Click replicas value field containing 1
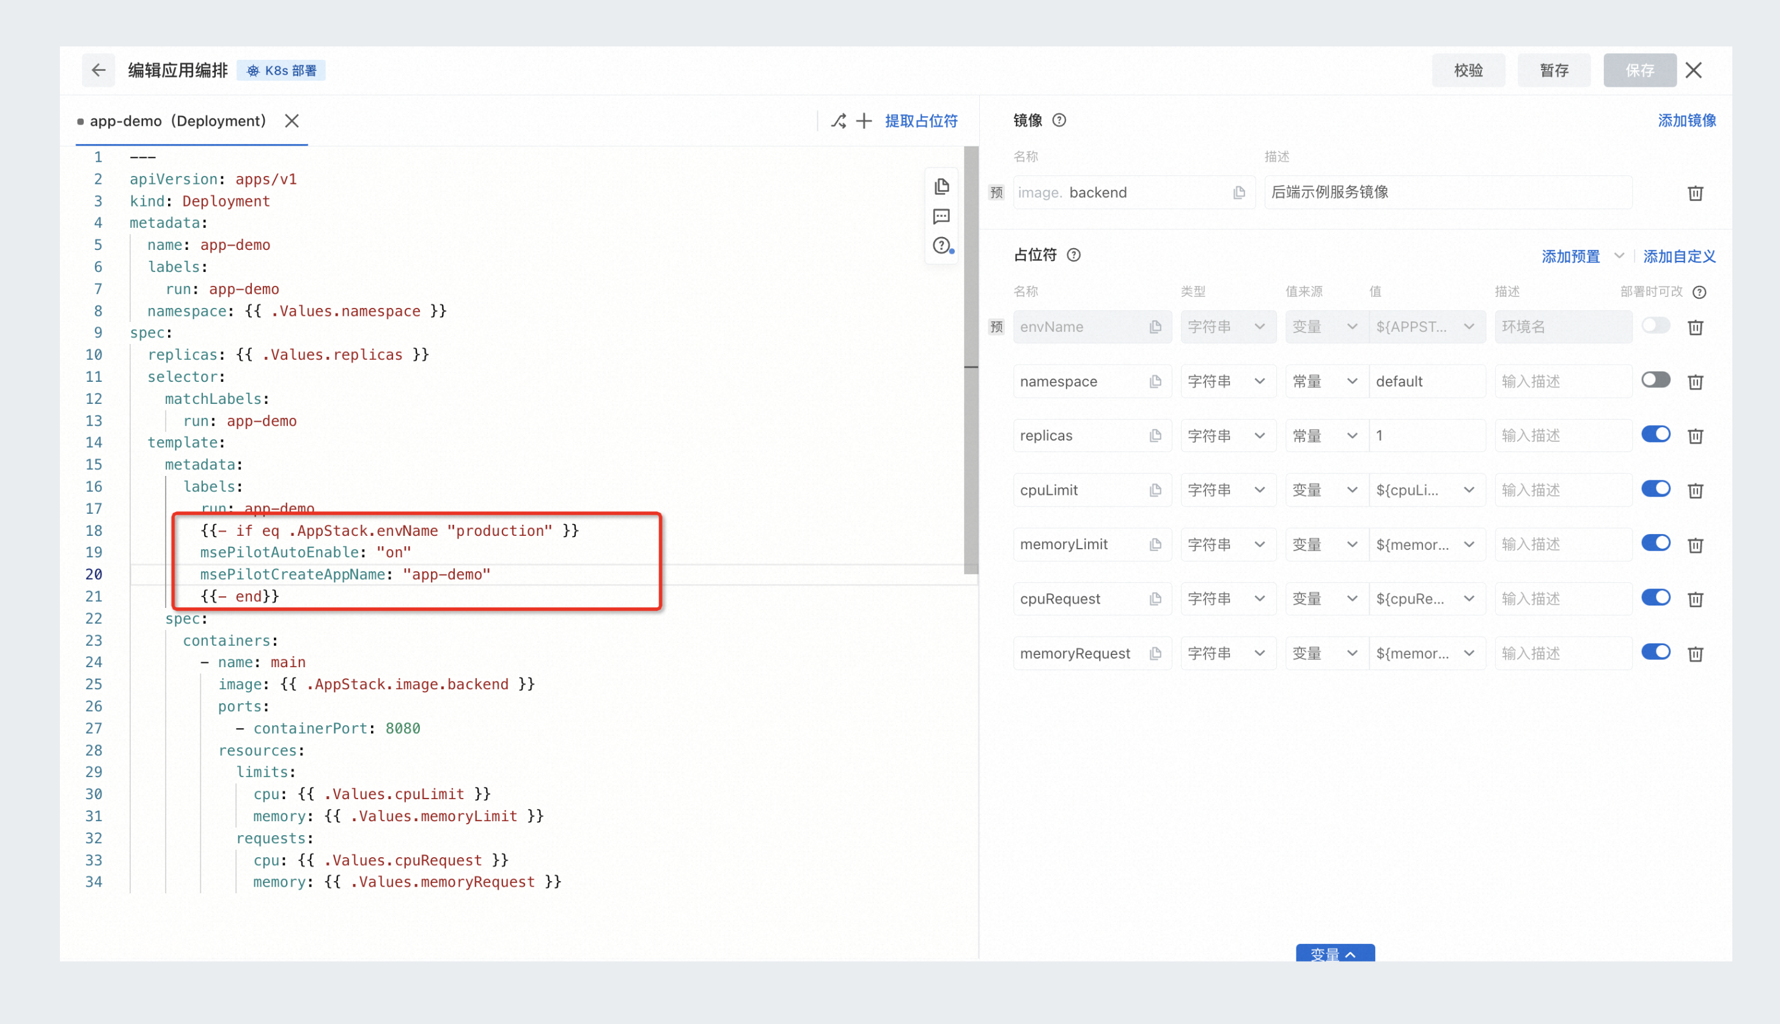1780x1024 pixels. point(1427,436)
